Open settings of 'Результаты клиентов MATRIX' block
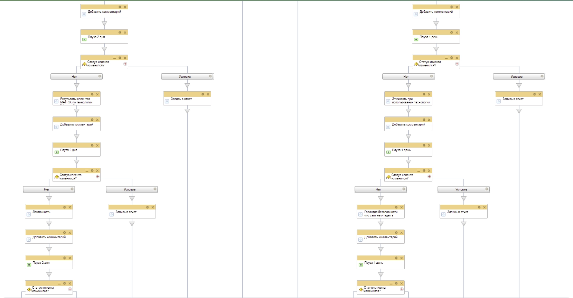The image size is (573, 298). coord(92,94)
